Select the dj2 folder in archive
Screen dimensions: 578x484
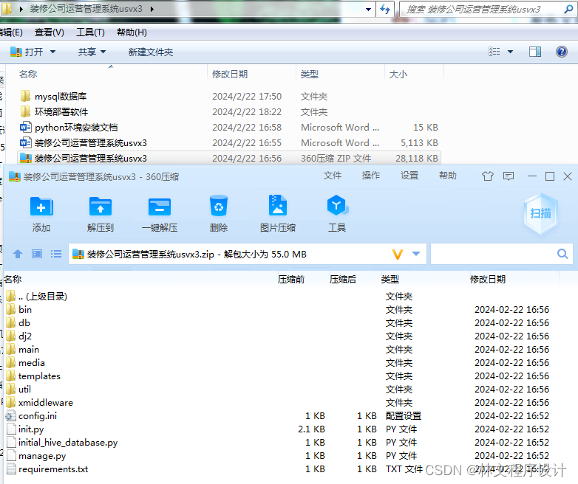19,336
